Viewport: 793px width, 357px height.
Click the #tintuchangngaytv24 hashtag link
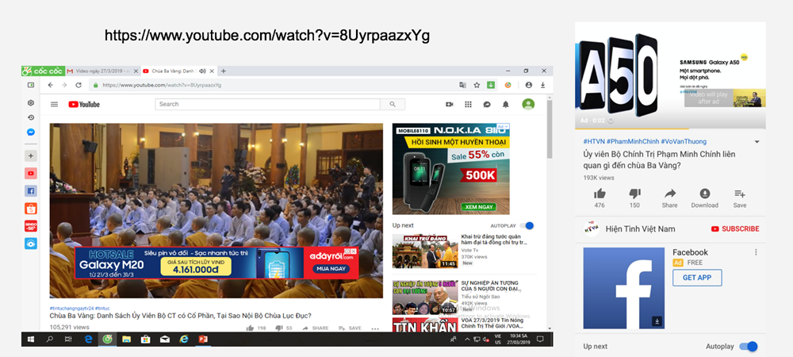coord(72,308)
